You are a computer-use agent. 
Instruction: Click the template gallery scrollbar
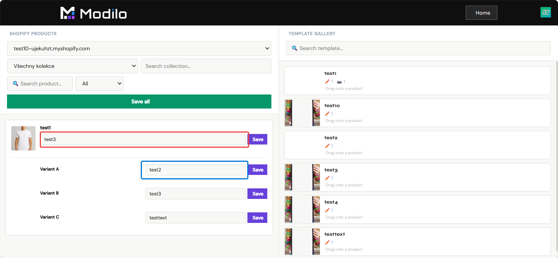pos(557,156)
